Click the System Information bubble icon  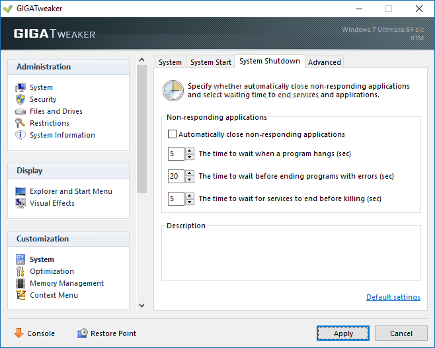20,135
